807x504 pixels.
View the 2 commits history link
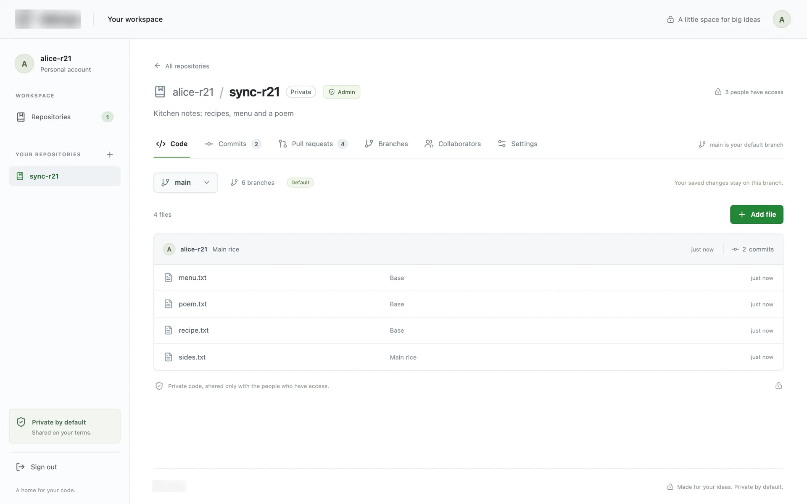click(x=752, y=249)
